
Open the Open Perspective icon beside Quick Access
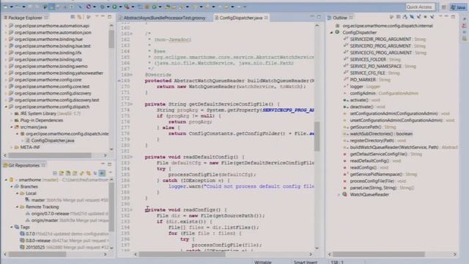click(444, 7)
